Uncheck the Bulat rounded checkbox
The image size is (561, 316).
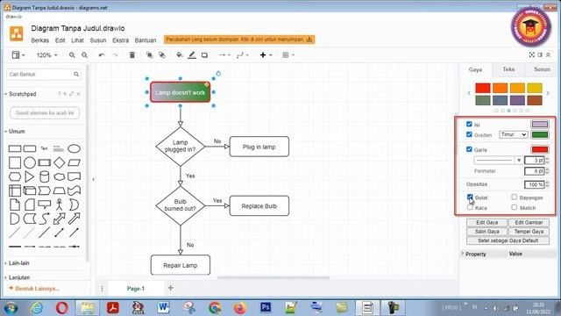tap(470, 197)
